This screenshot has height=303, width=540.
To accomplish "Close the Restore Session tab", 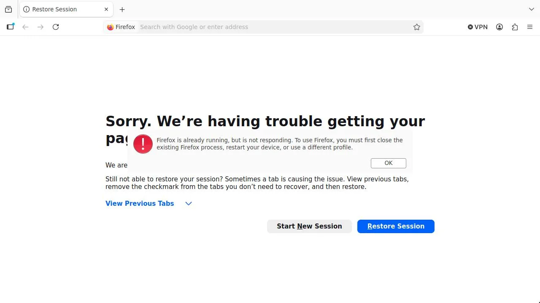I will (106, 9).
